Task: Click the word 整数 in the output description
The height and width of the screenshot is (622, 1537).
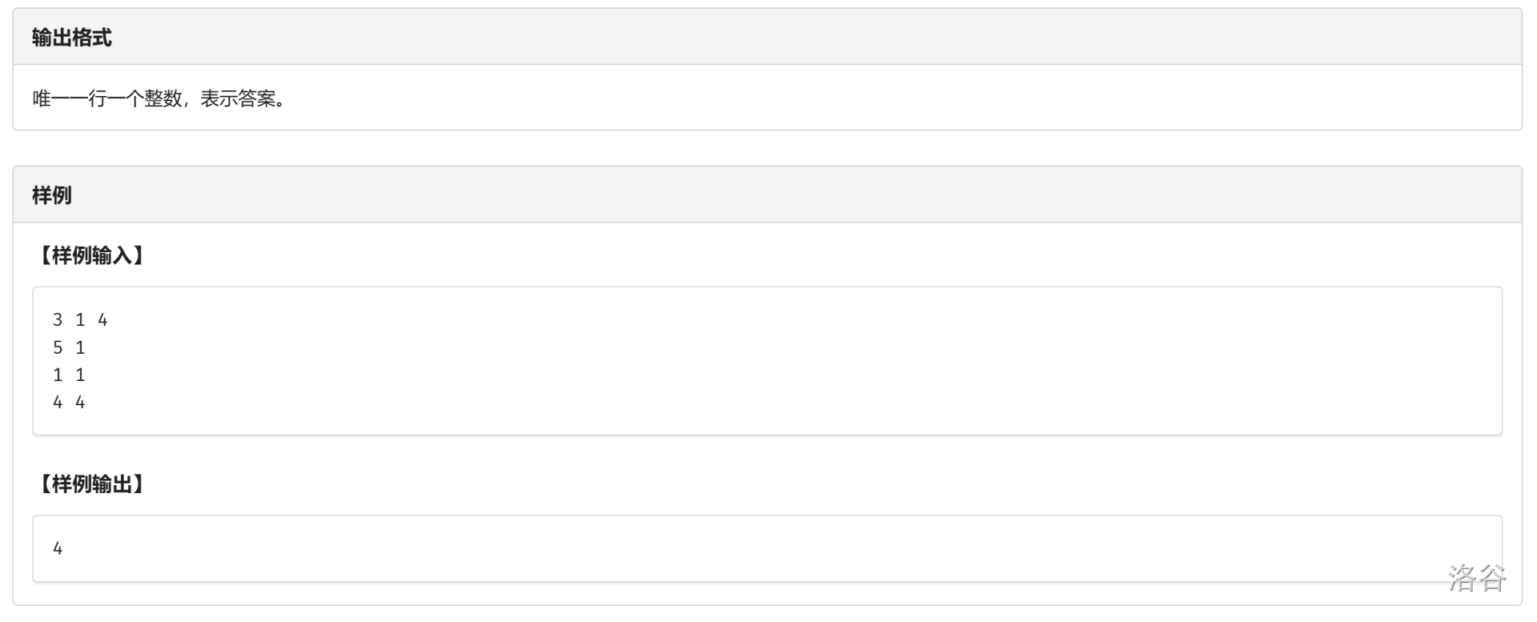Action: (163, 98)
